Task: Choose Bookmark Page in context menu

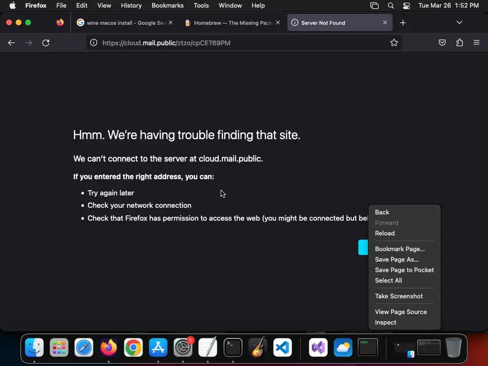Action: coord(404,249)
